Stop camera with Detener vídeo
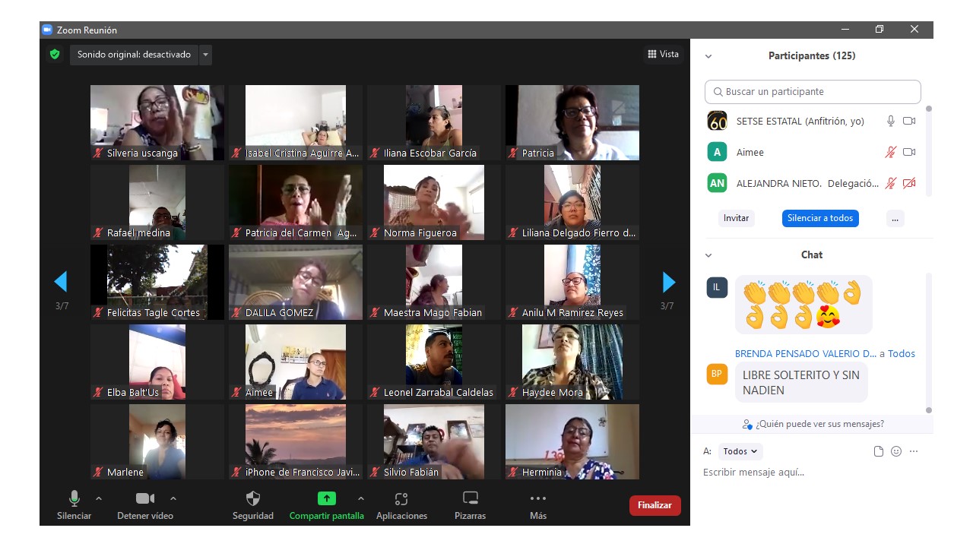The width and height of the screenshot is (973, 547). point(144,499)
